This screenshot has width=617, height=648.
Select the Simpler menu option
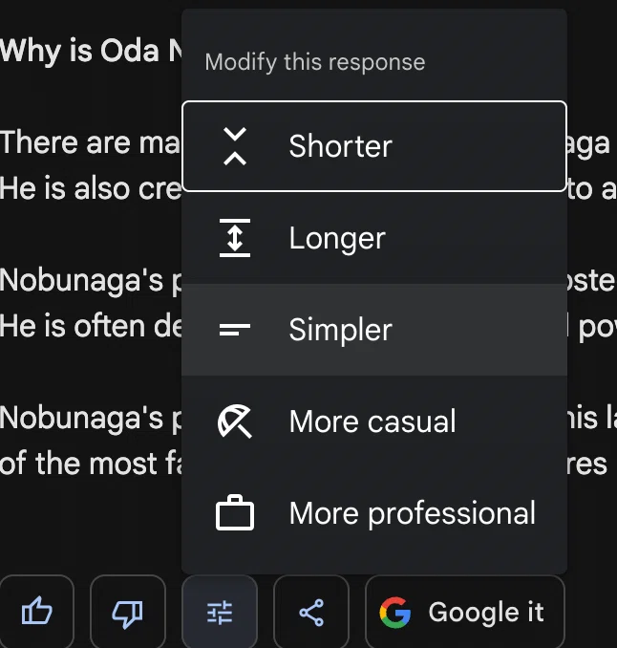(374, 330)
